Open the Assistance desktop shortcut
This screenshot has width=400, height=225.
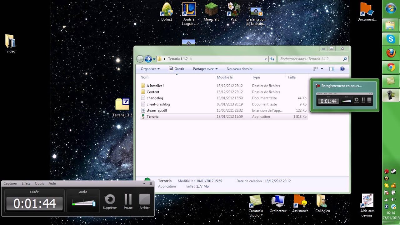(x=300, y=203)
